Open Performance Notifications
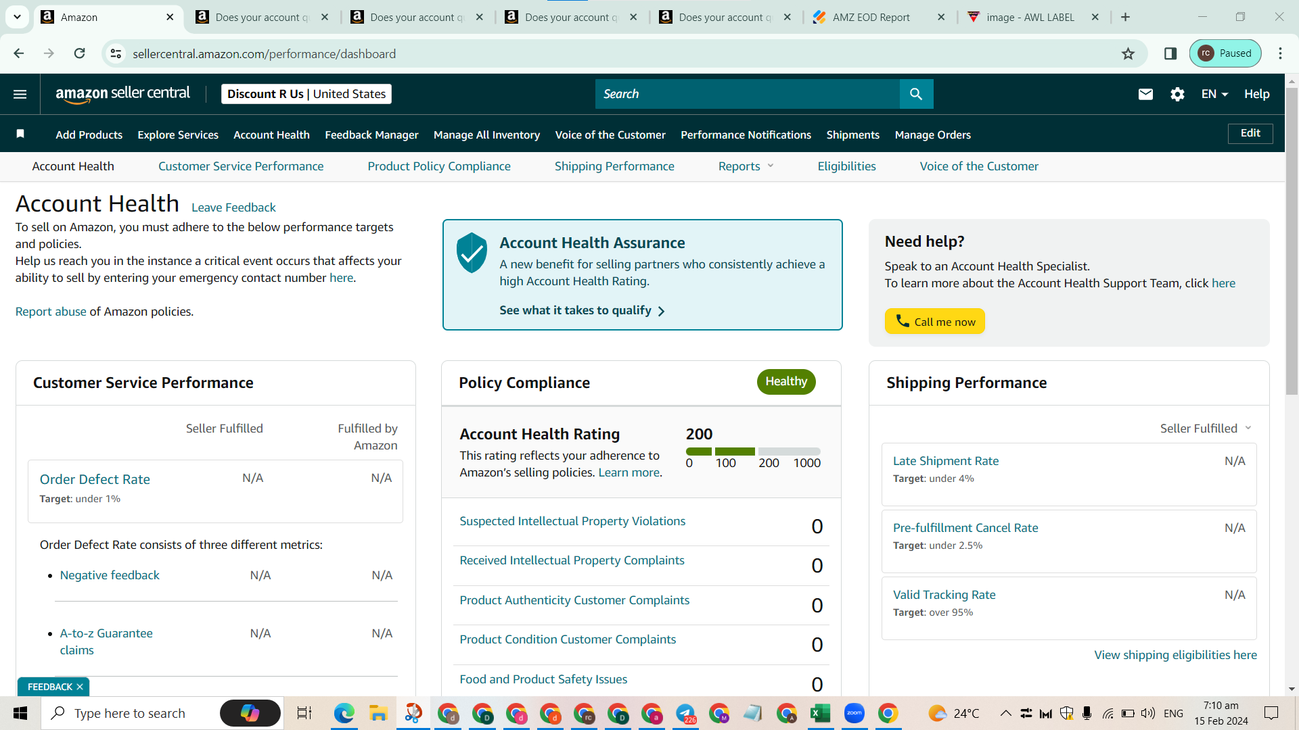1299x730 pixels. [x=746, y=135]
